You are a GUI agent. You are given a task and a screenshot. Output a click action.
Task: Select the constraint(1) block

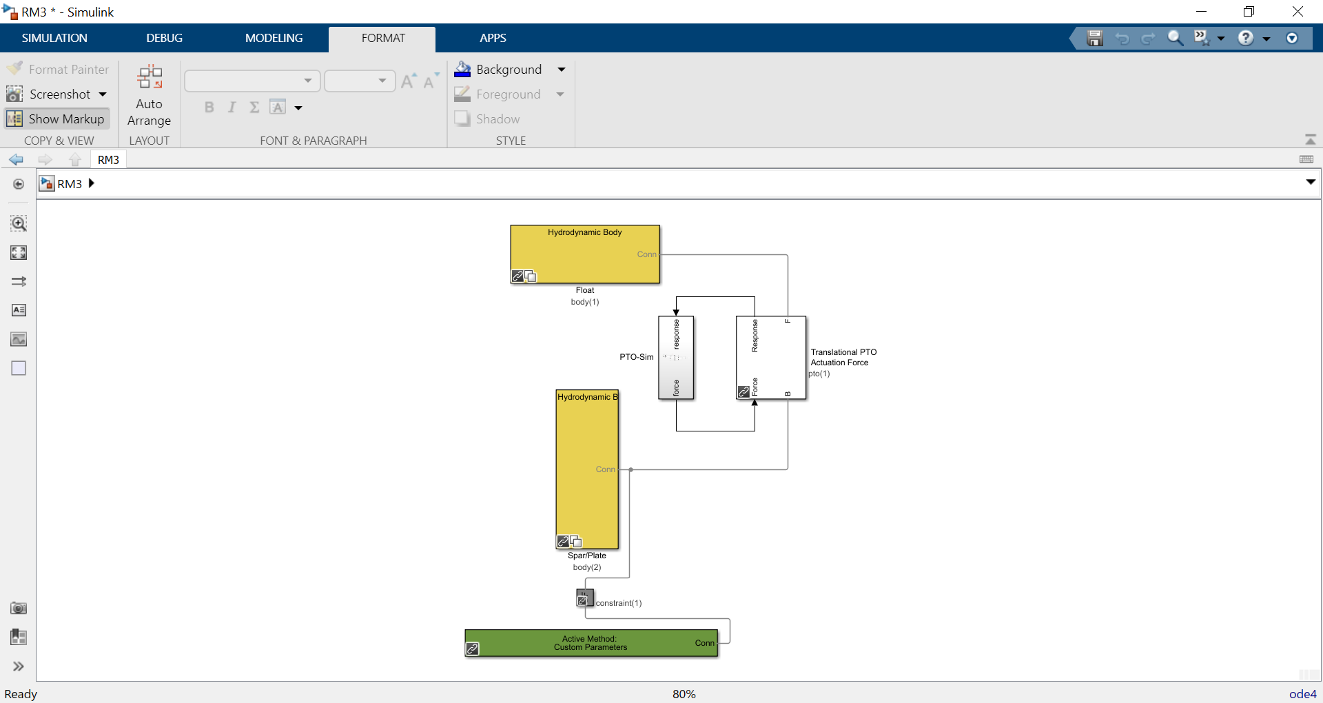pos(584,598)
